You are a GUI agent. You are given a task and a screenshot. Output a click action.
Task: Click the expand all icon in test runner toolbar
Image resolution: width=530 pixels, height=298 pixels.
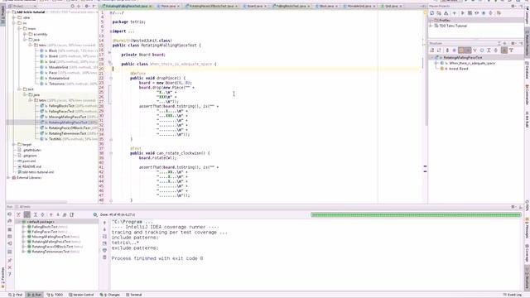35,214
